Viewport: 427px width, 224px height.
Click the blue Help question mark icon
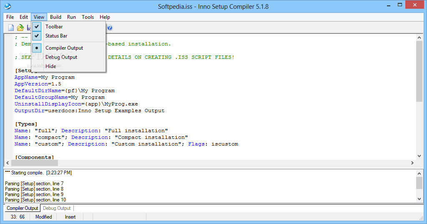click(110, 28)
